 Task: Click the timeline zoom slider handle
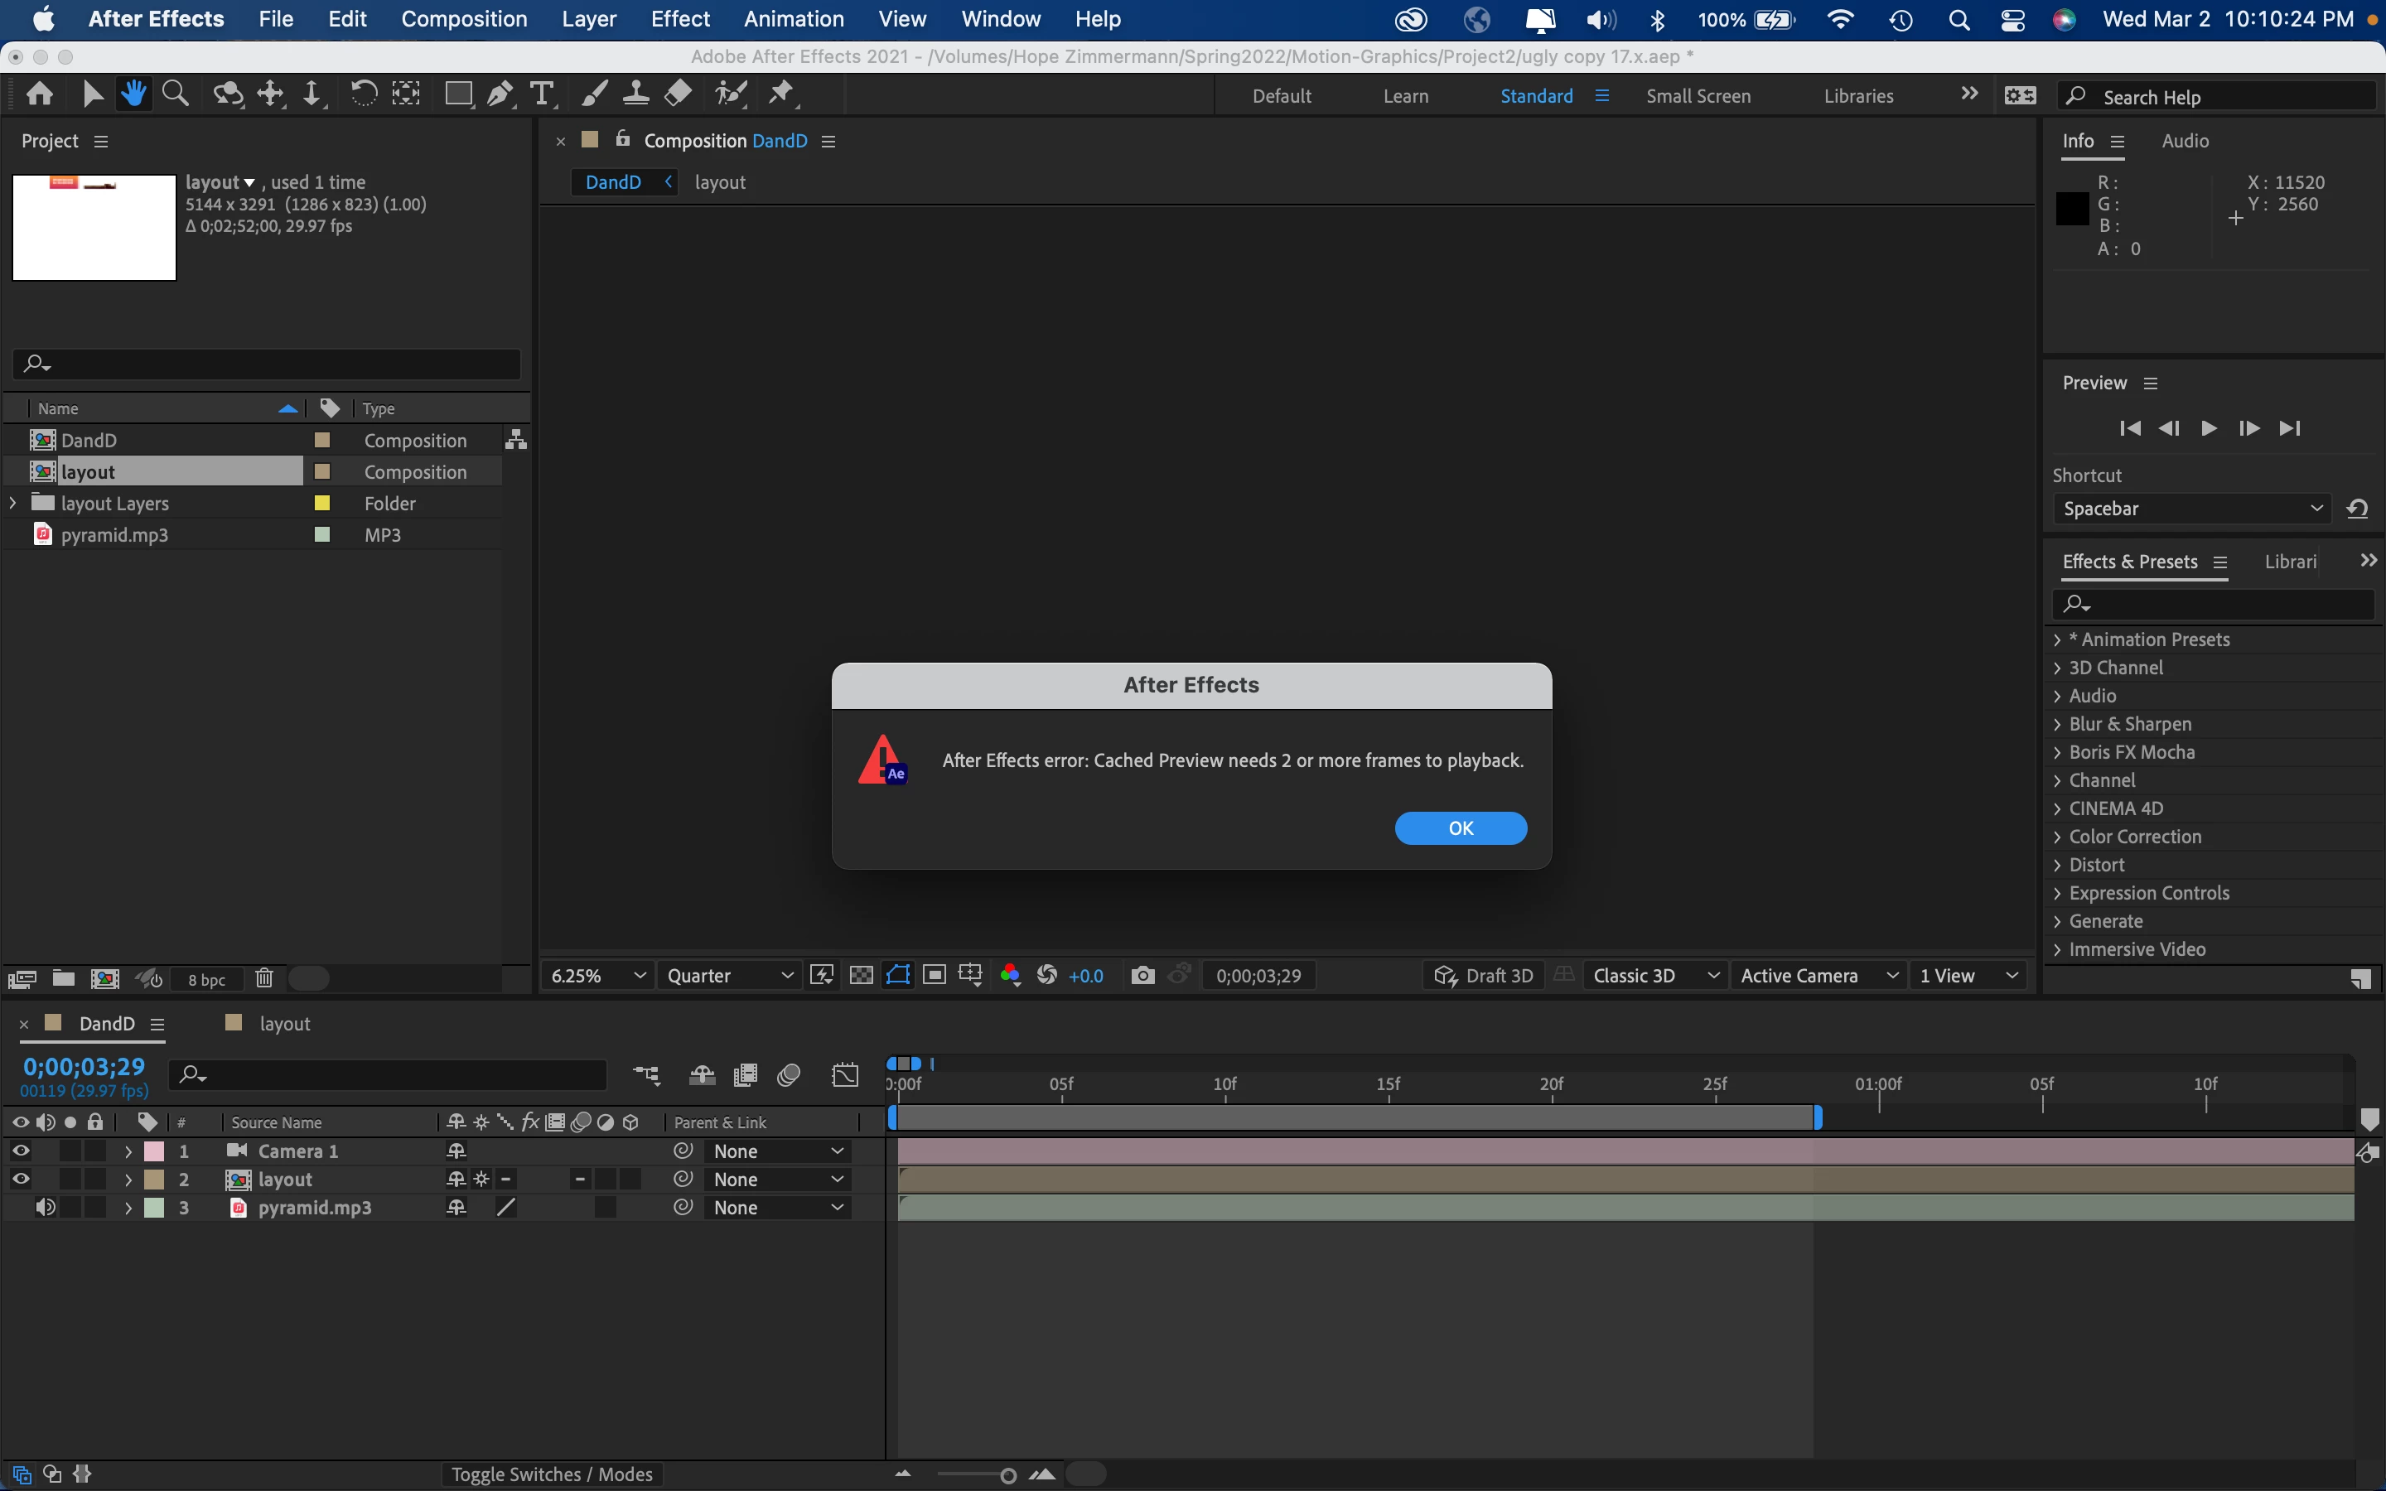[x=1007, y=1475]
